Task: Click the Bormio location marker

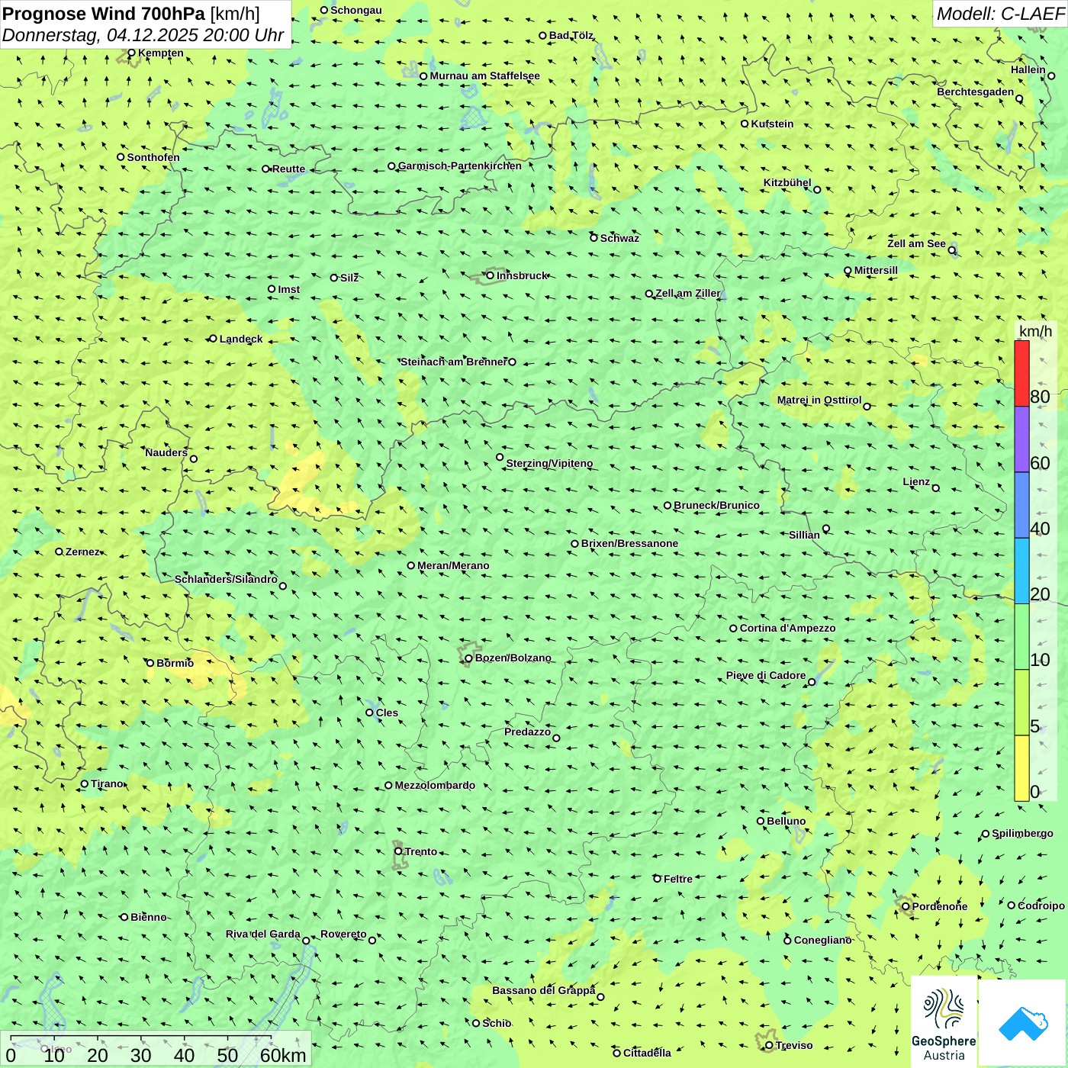Action: pyautogui.click(x=150, y=663)
